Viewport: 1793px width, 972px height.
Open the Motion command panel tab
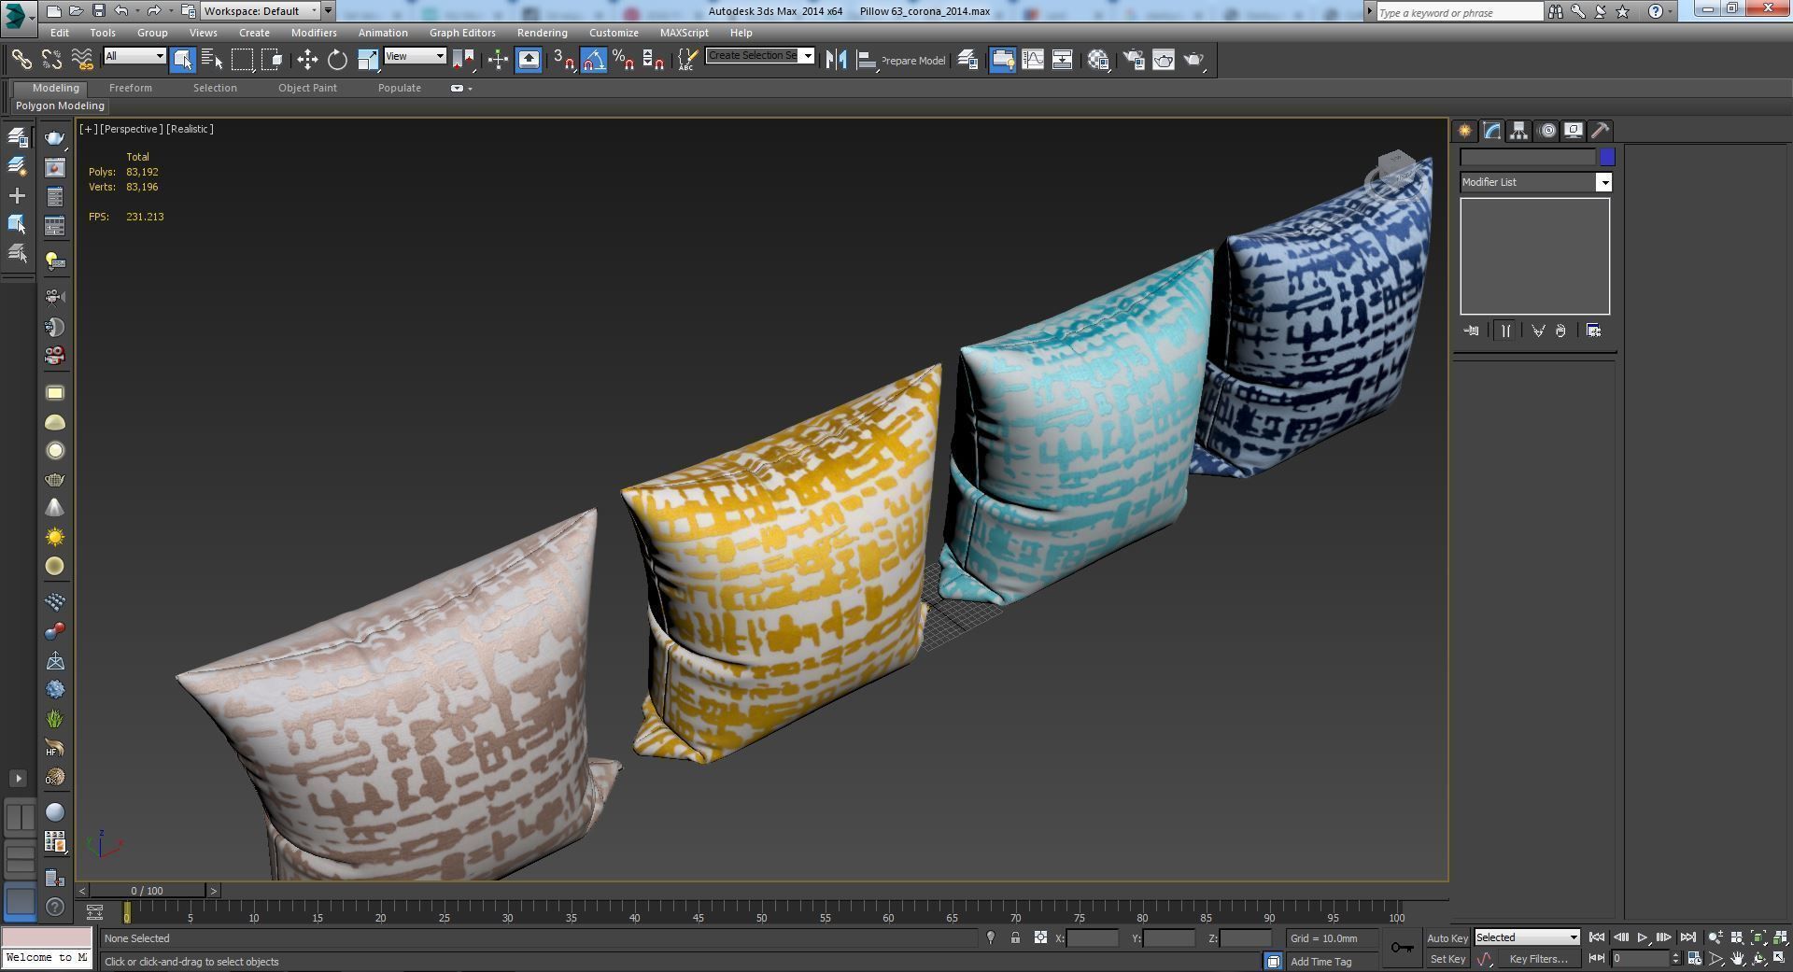point(1546,131)
